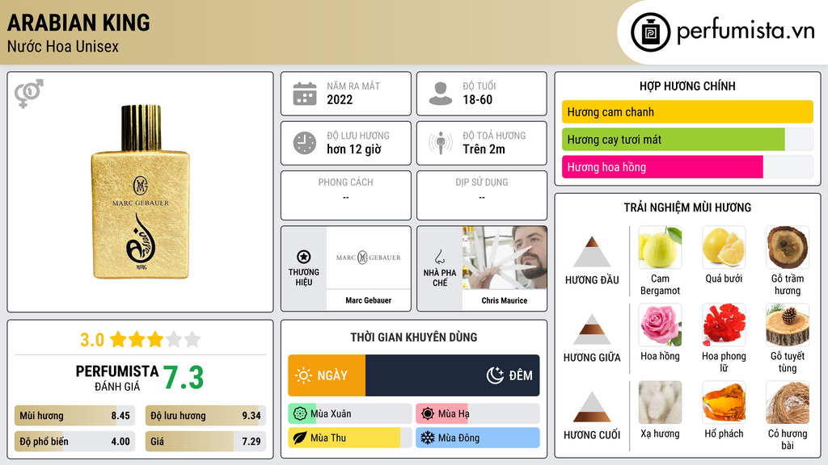Screen dimensions: 828x465
Task: Click the sillage icon beside Độ toả hương
Action: click(x=441, y=143)
